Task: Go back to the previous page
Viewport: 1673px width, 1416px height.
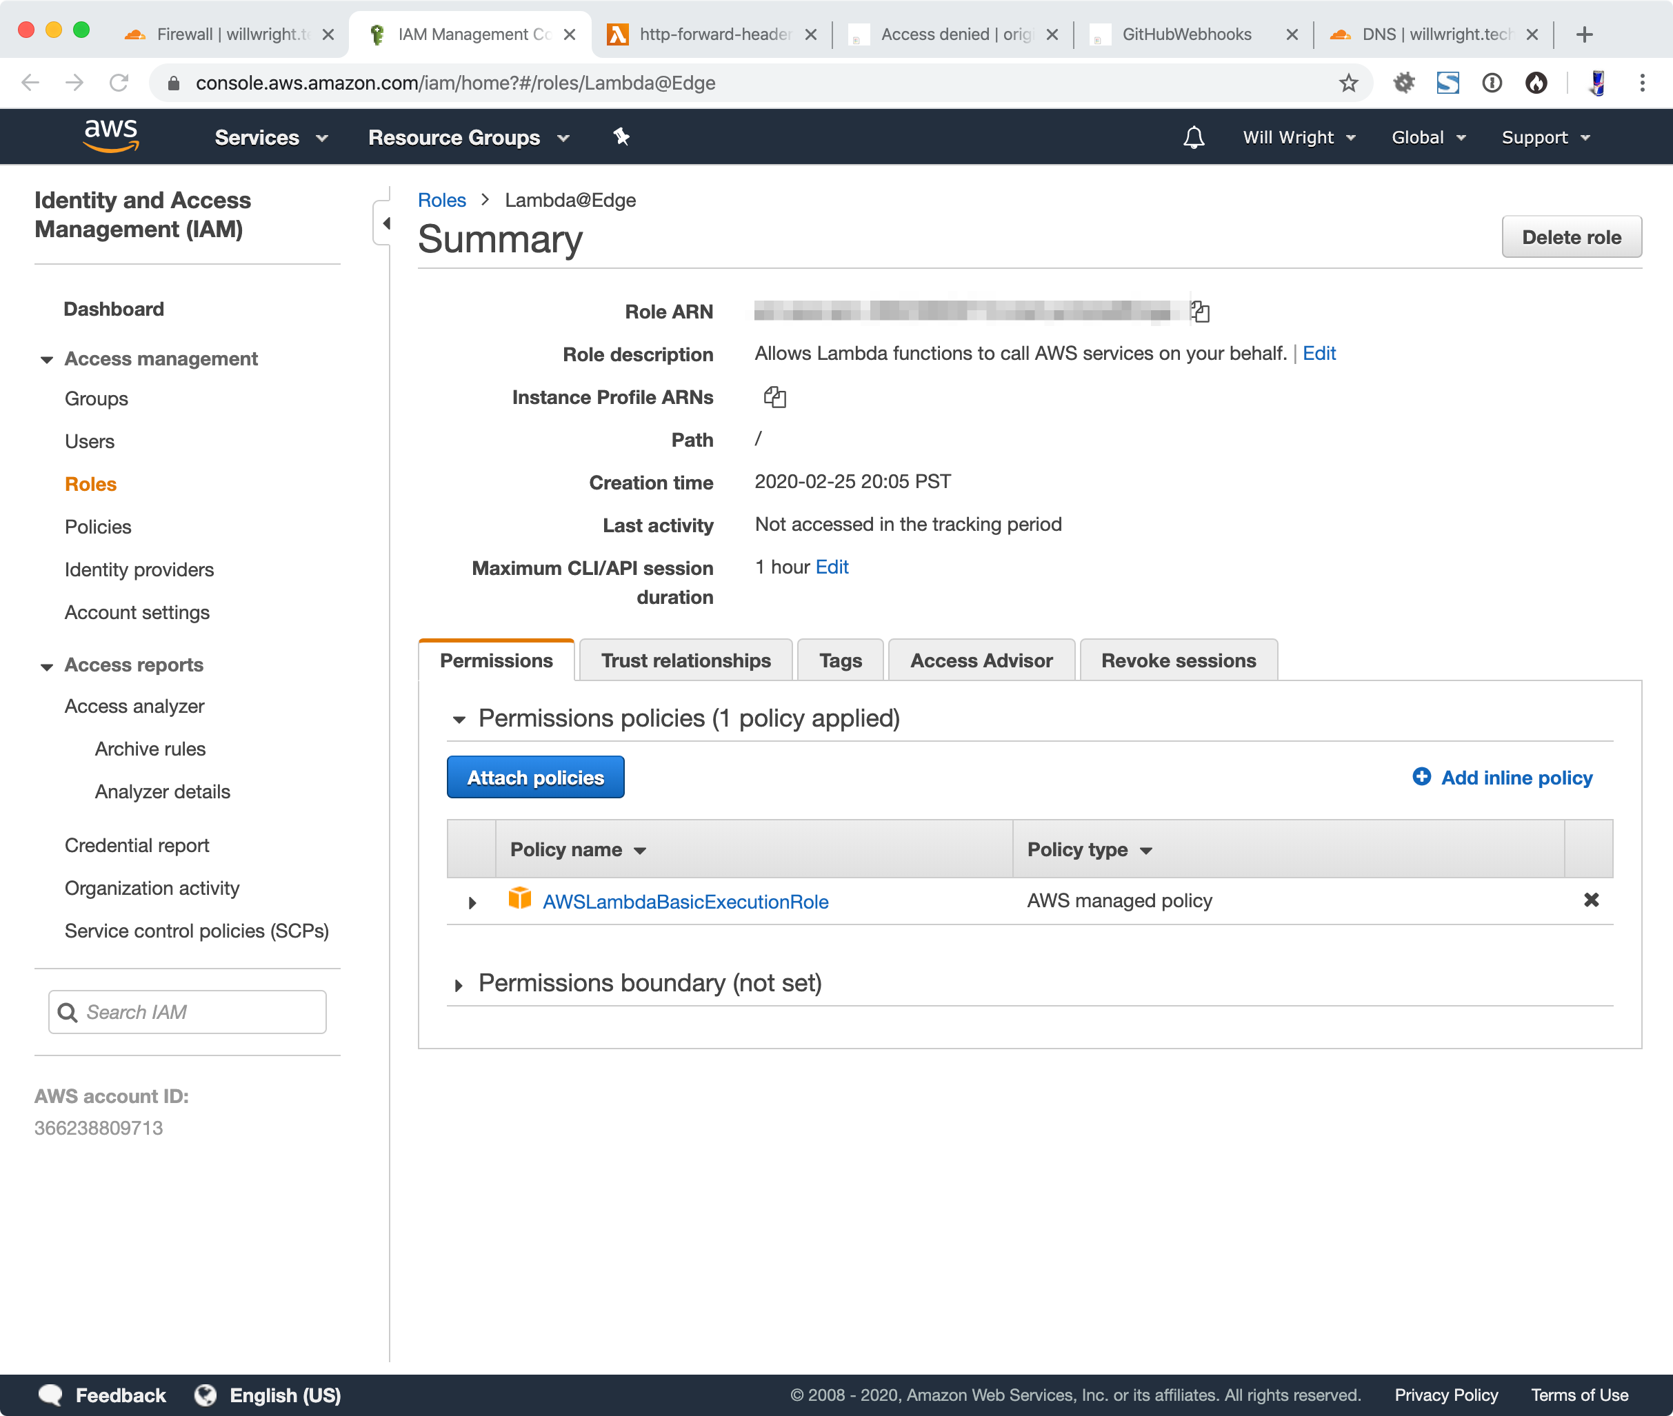Action: pos(30,83)
